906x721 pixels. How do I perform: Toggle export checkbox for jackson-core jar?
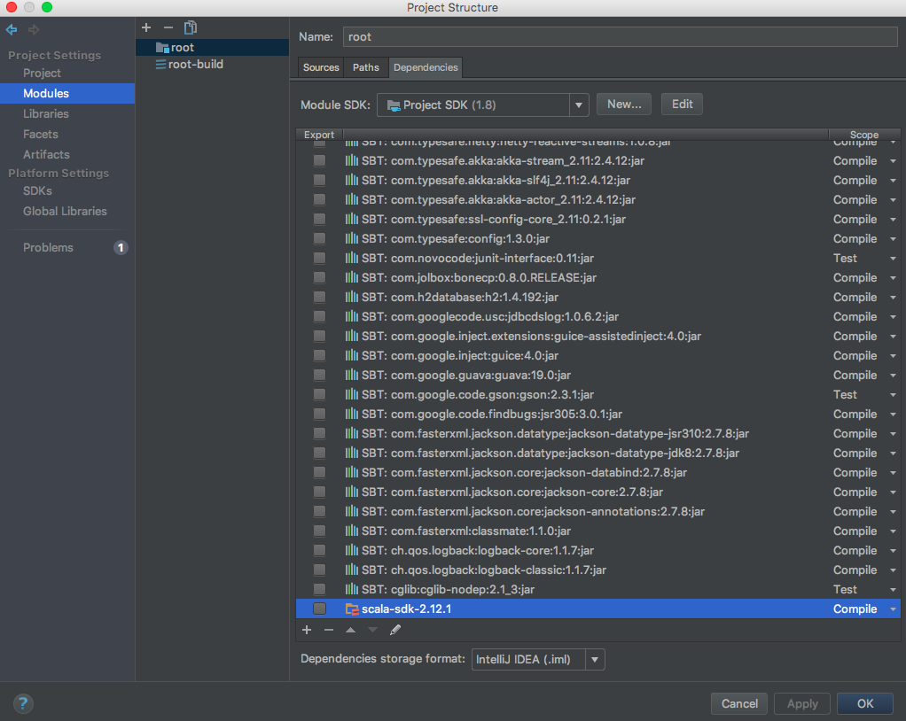point(319,492)
